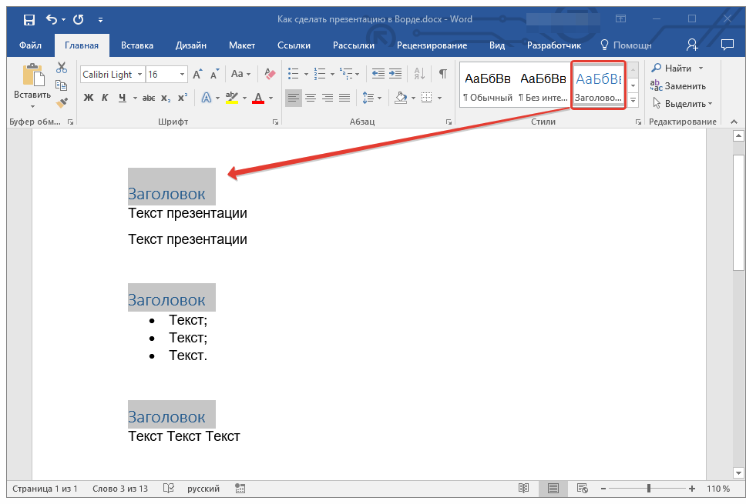
Task: Toggle bold (Ж) formatting
Action: (88, 98)
